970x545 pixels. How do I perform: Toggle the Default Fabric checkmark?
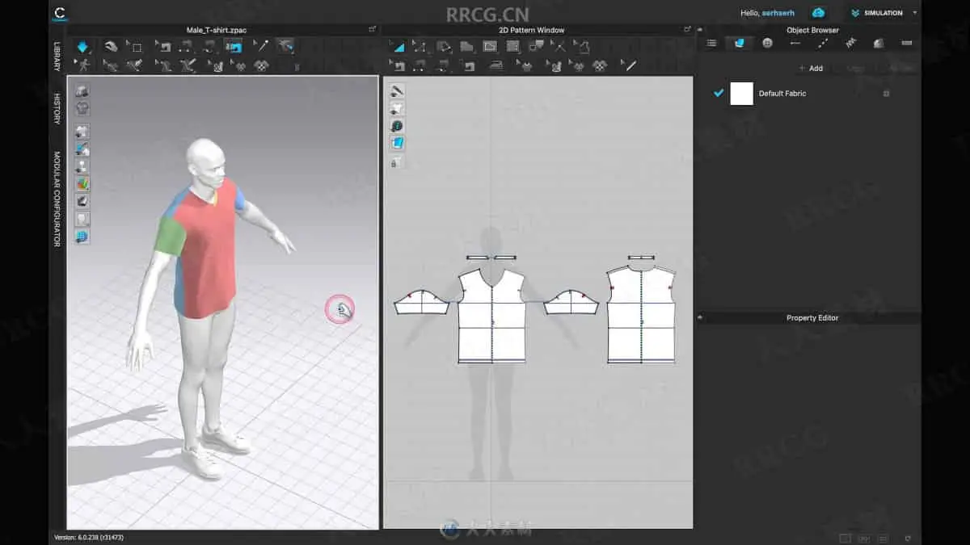pyautogui.click(x=718, y=93)
